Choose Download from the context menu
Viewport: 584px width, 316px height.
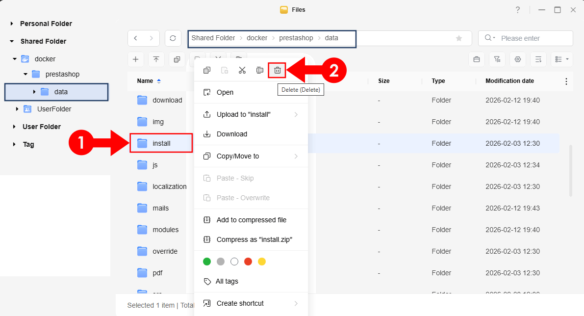(x=231, y=134)
